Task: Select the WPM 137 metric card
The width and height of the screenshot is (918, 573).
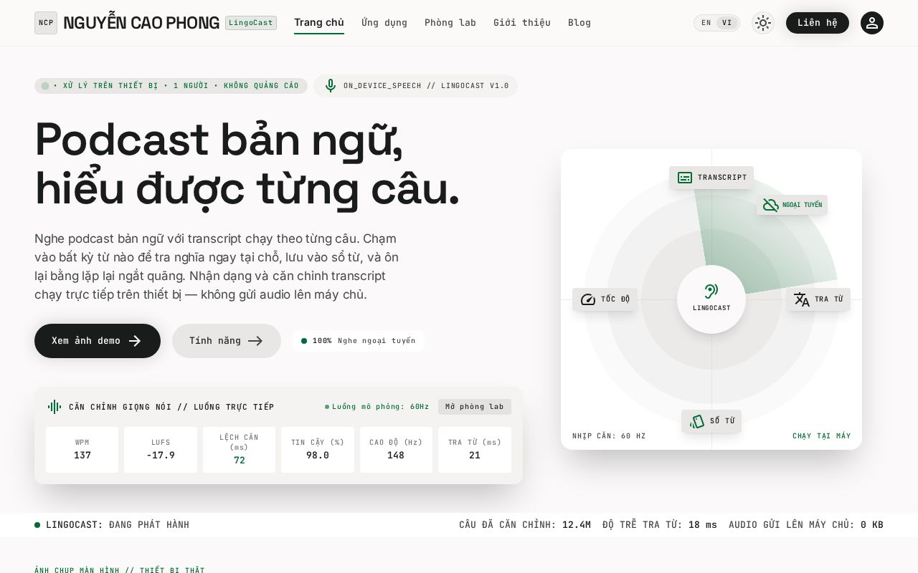Action: (x=82, y=450)
